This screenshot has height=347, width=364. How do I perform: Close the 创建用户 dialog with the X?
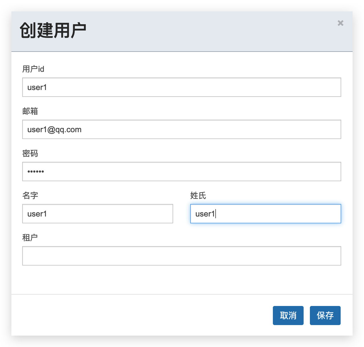340,23
